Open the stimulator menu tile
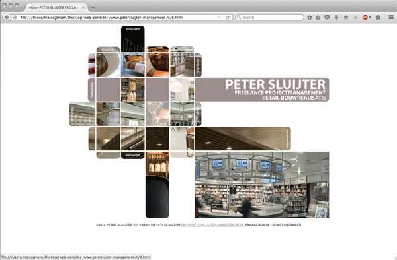397x260 pixels. pos(133,39)
